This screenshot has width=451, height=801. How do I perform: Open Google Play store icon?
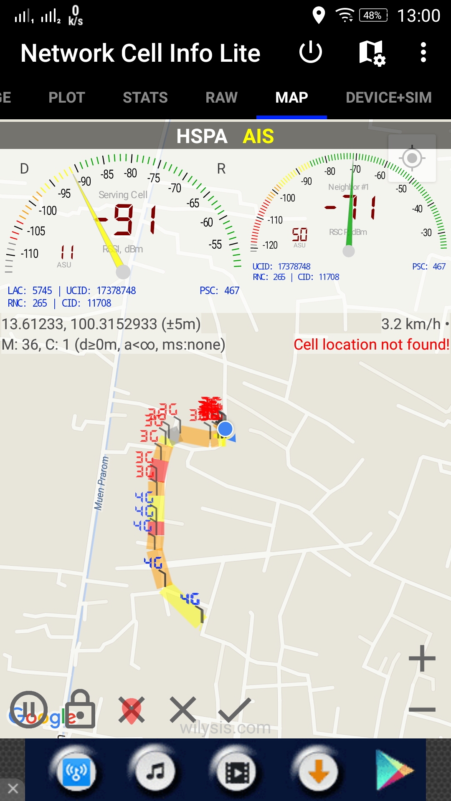tap(394, 770)
